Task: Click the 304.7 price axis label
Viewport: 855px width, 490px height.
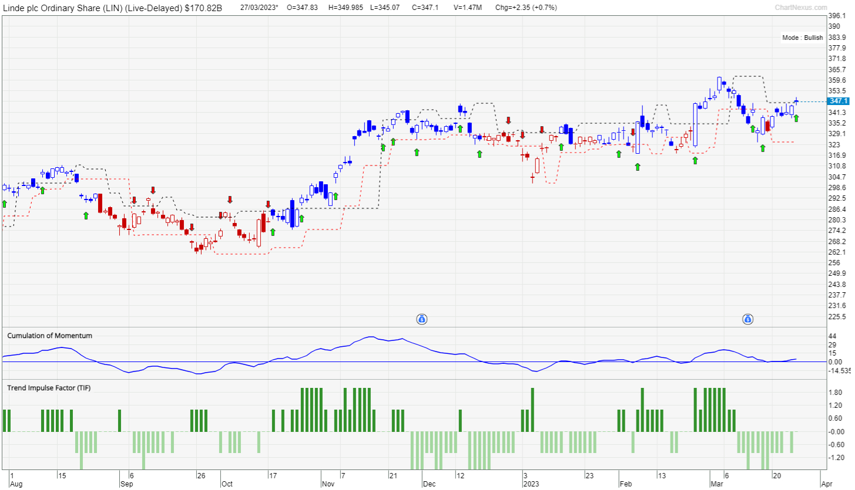Action: [836, 177]
